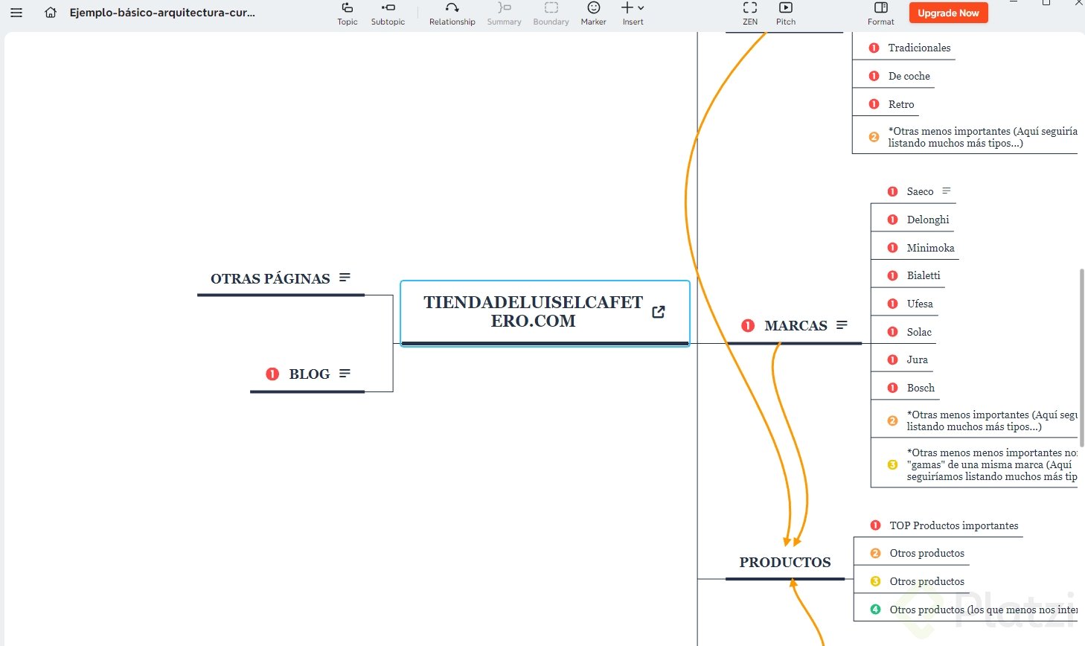Viewport: 1085px width, 646px height.
Task: Open the note icon on OTRAS PÁGINAS
Action: click(x=345, y=278)
